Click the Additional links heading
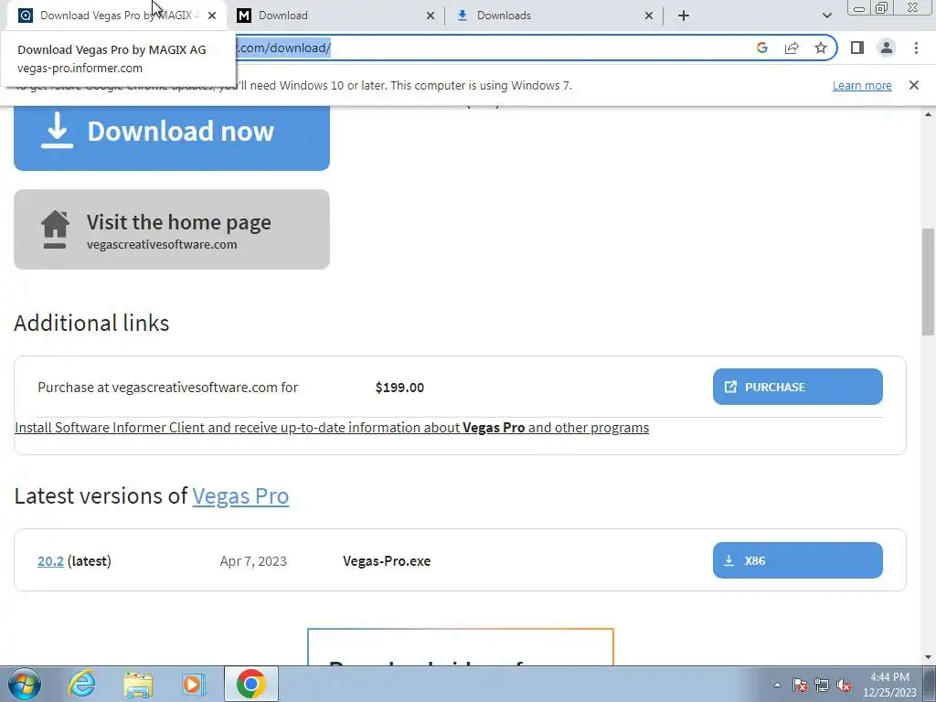 point(91,323)
